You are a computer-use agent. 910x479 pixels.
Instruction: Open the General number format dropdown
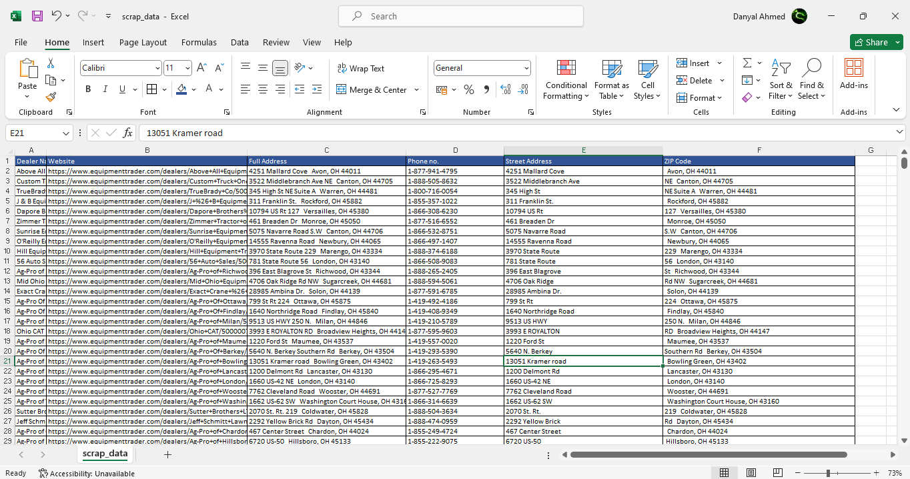(x=526, y=68)
